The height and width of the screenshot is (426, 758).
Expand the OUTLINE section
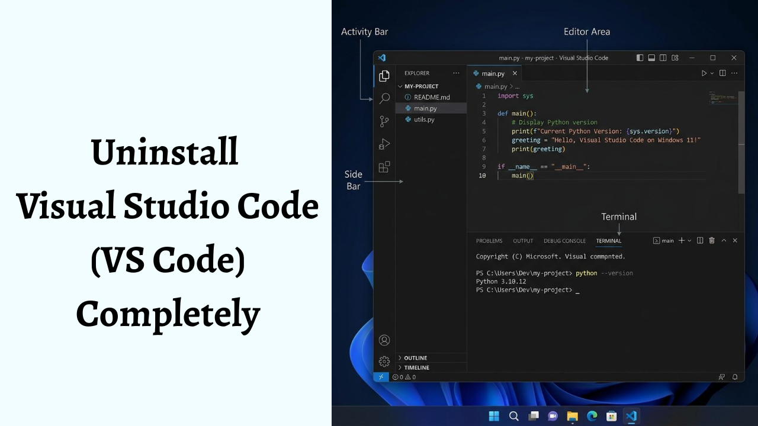click(x=431, y=358)
